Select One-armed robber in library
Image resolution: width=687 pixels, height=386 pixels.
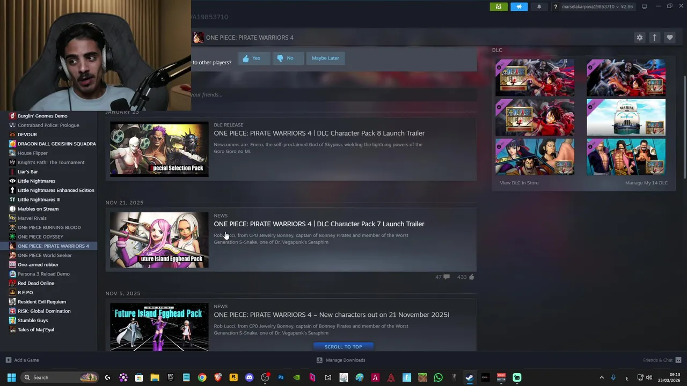pos(38,265)
